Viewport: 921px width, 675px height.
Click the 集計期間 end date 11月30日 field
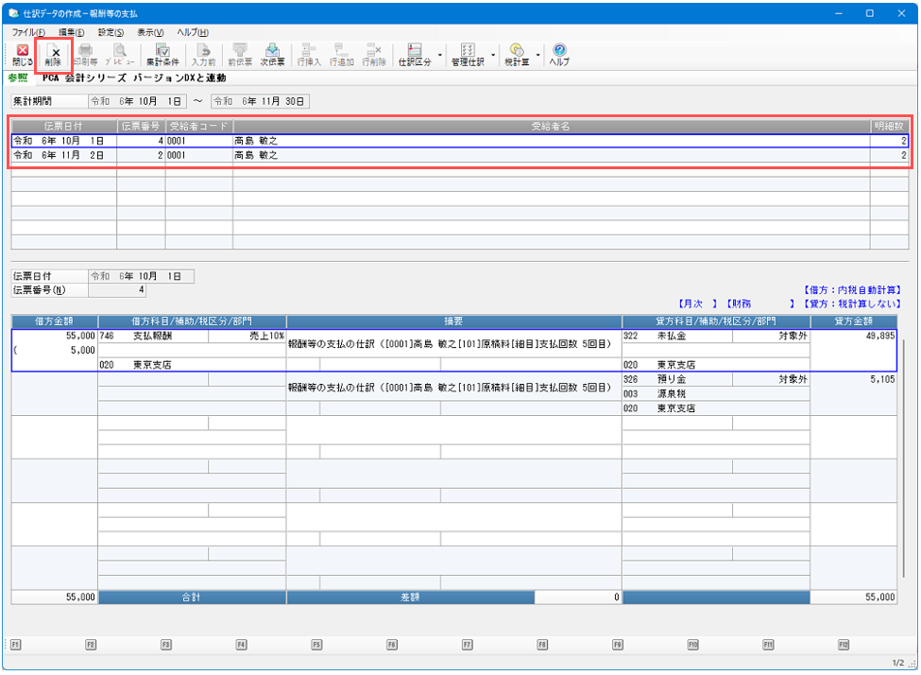[x=260, y=101]
